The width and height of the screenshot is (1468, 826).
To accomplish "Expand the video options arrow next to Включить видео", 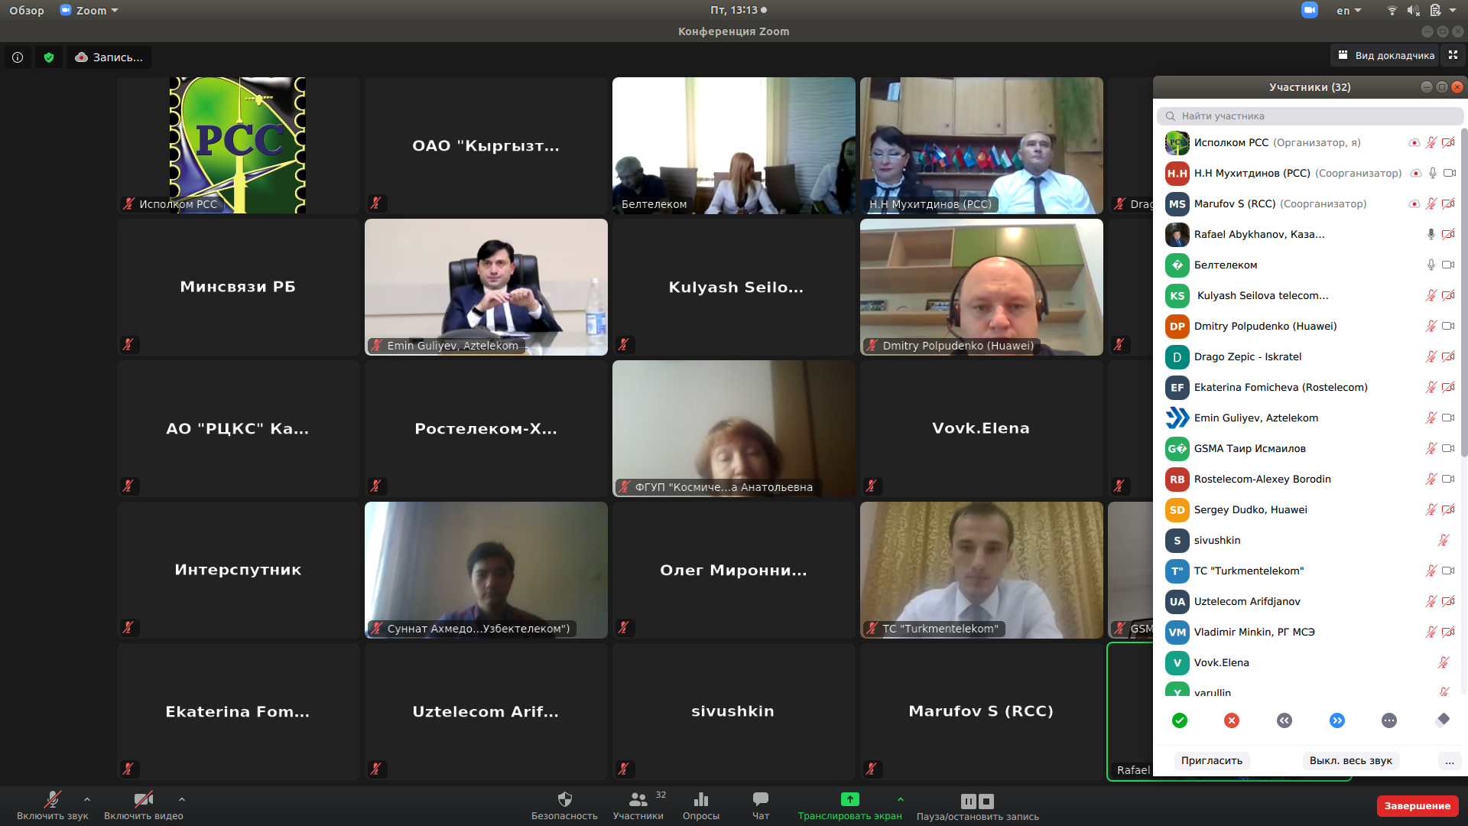I will click(x=182, y=799).
